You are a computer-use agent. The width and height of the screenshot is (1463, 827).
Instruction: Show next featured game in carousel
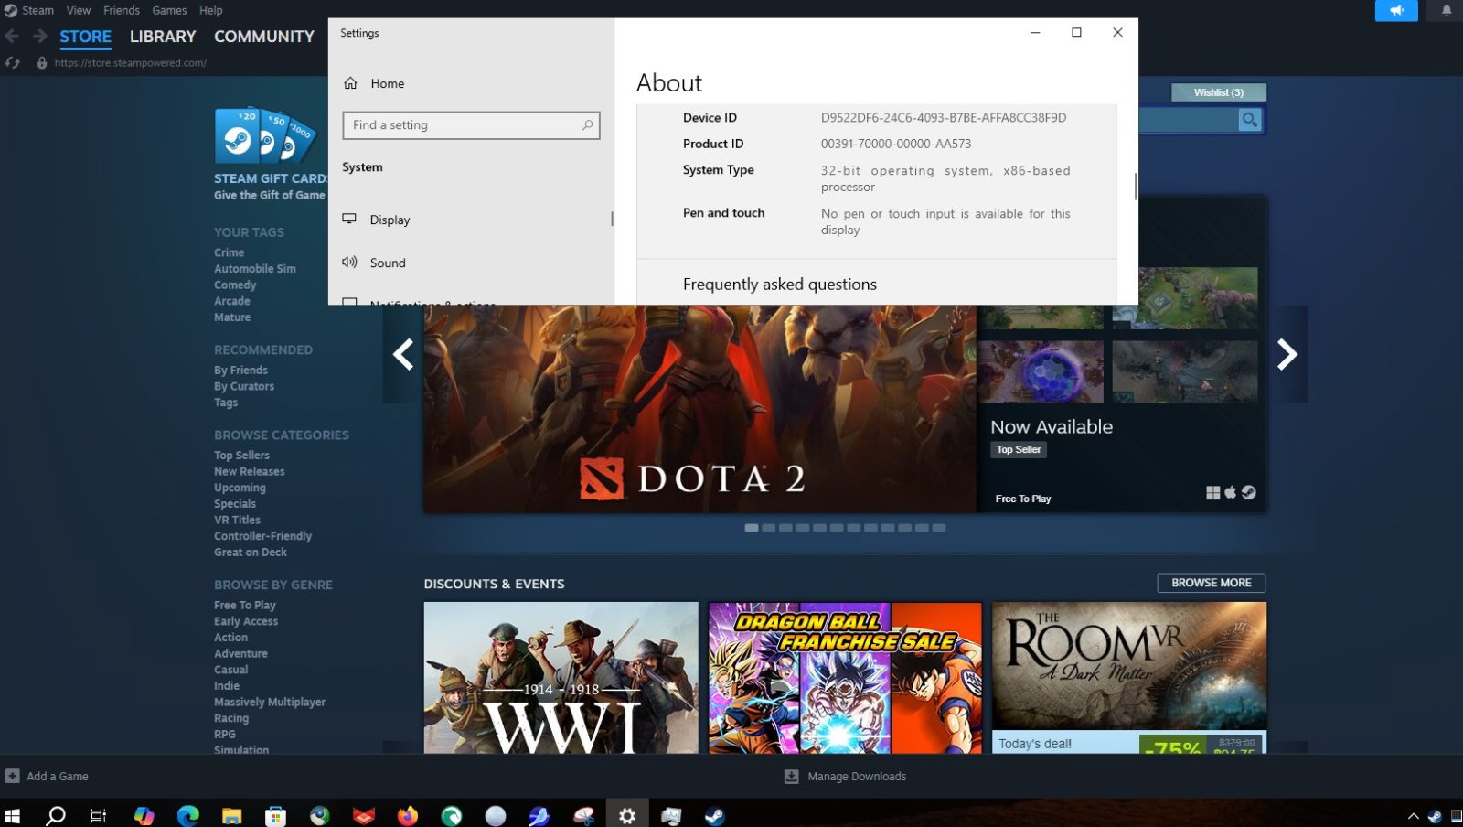[1287, 354]
